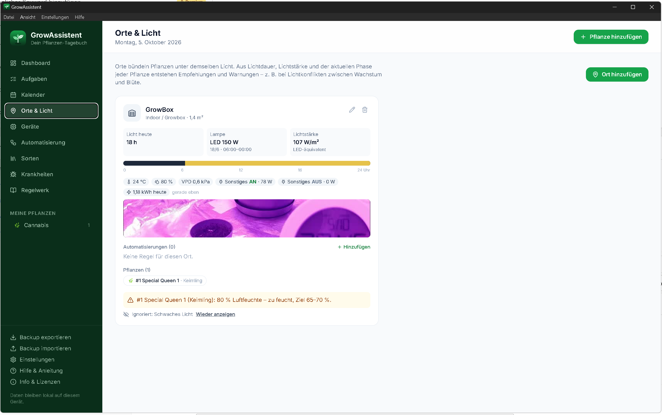
Task: Click Sonstiges AN · 78 W chip
Action: pyautogui.click(x=245, y=182)
